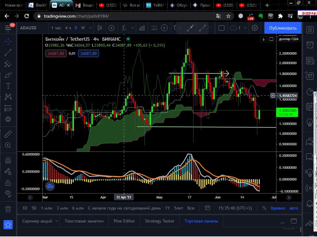Toggle log scale labeled бревно
The image size is (317, 237).
(x=278, y=208)
